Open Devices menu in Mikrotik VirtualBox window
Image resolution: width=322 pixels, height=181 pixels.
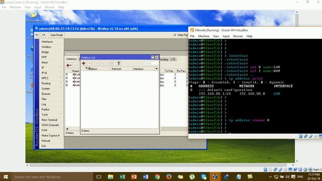[238, 36]
